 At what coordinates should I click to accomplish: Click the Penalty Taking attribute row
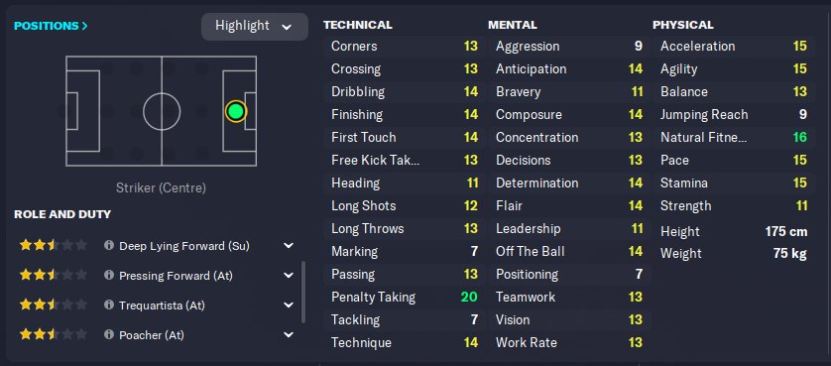(x=404, y=297)
